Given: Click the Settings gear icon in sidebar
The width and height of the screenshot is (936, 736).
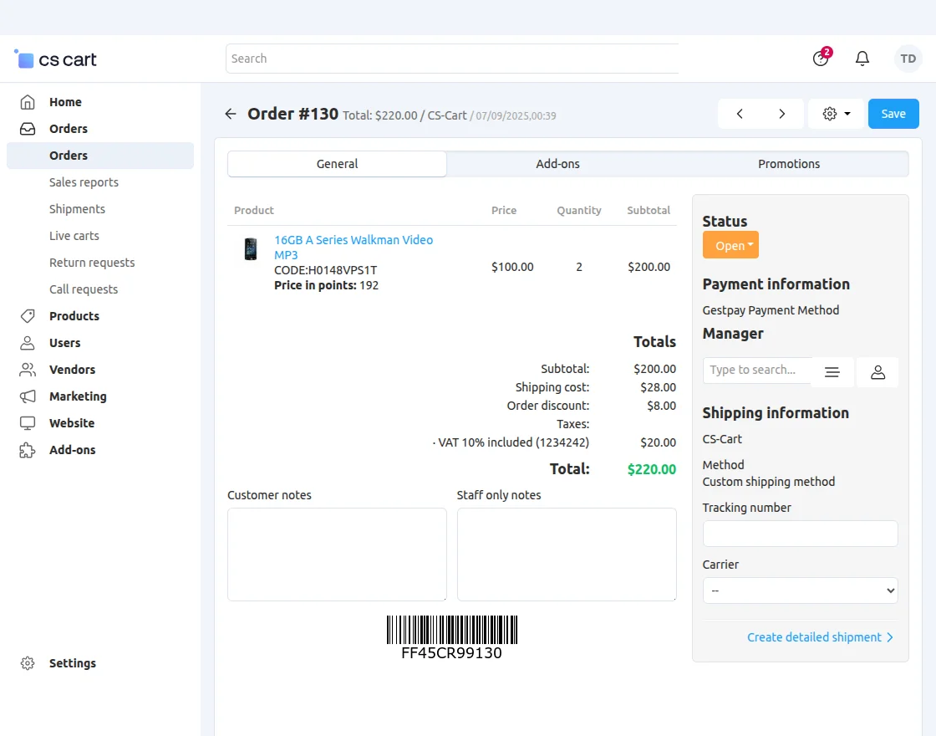Looking at the screenshot, I should coord(28,663).
